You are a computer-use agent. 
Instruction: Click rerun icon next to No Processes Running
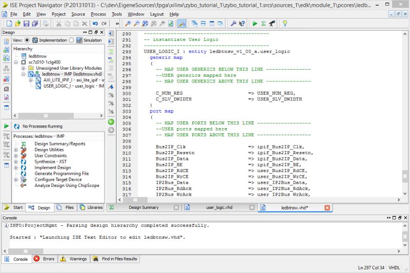(17, 127)
